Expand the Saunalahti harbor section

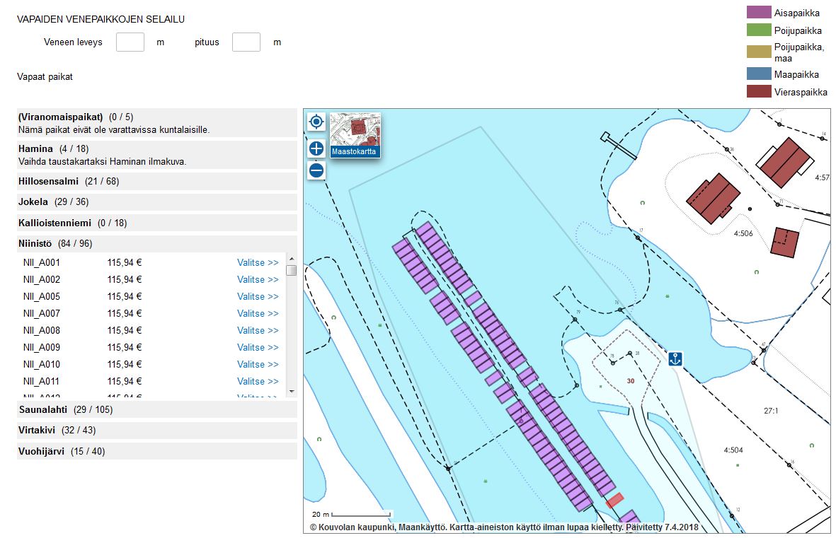click(x=156, y=409)
